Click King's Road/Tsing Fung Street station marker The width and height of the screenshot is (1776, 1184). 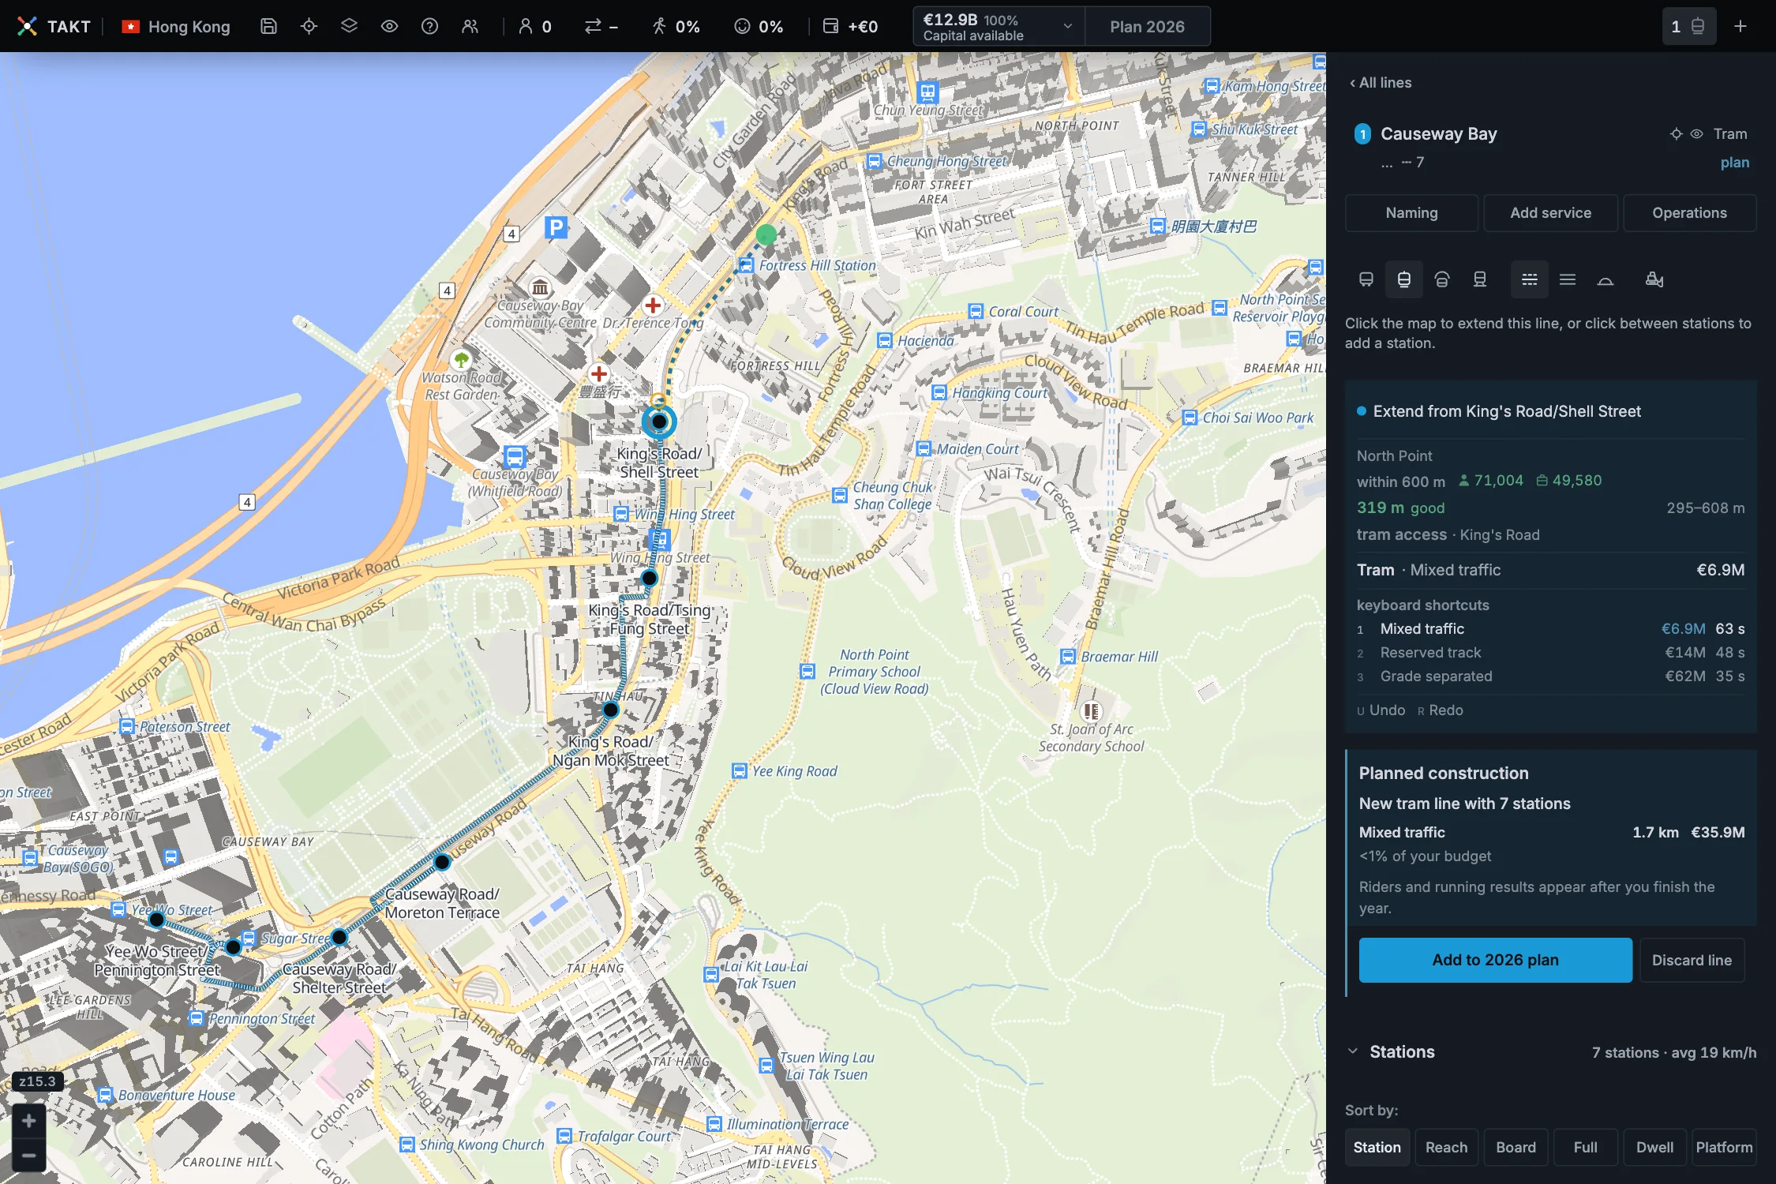coord(649,578)
